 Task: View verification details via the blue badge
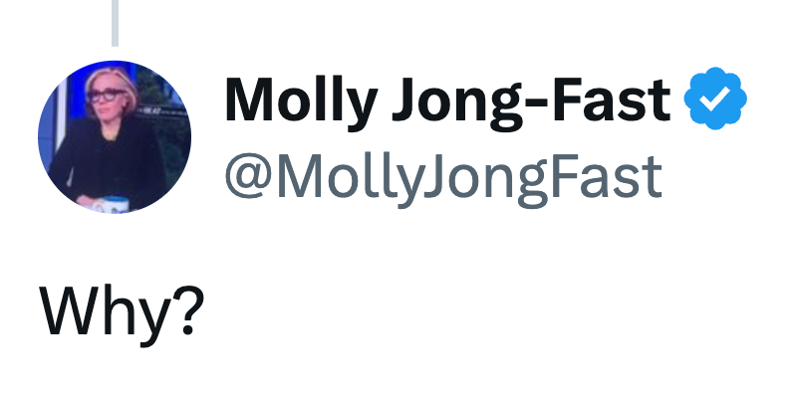716,99
